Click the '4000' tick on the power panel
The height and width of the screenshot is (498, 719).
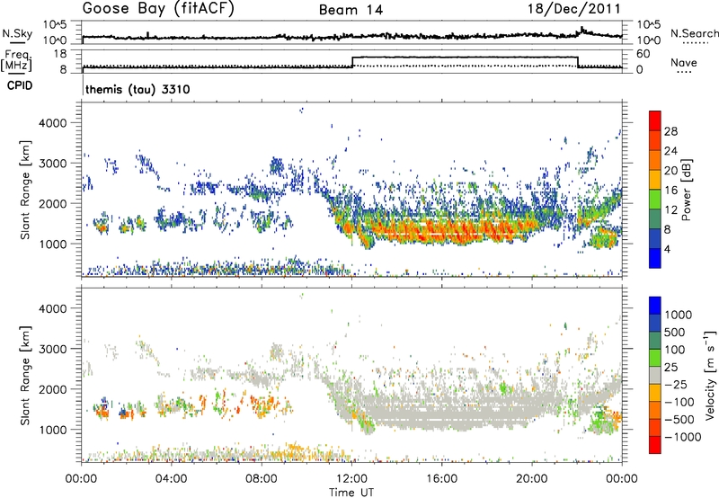pyautogui.click(x=52, y=123)
